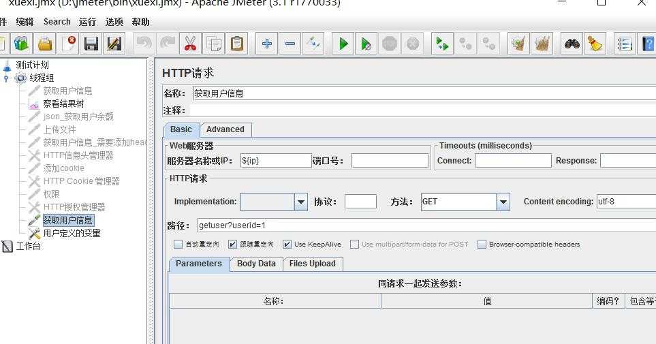Start test without pauses icon
This screenshot has width=656, height=344.
[366, 44]
